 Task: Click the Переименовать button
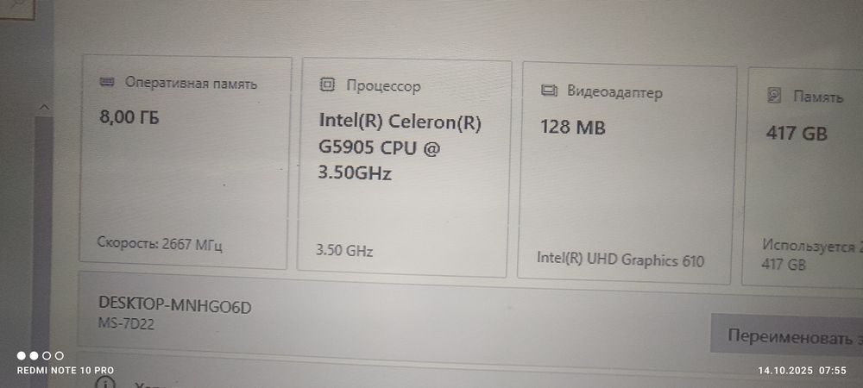[787, 335]
